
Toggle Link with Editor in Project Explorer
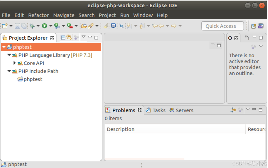tap(69, 37)
